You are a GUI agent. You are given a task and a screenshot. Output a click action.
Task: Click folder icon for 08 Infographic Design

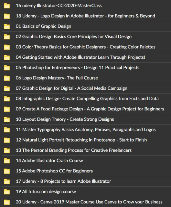7,99
